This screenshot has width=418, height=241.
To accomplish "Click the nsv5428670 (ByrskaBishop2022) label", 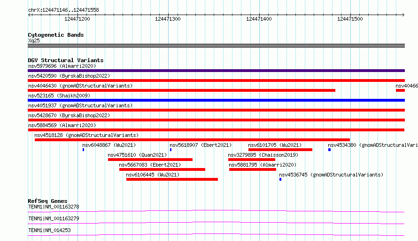I will click(x=69, y=115).
